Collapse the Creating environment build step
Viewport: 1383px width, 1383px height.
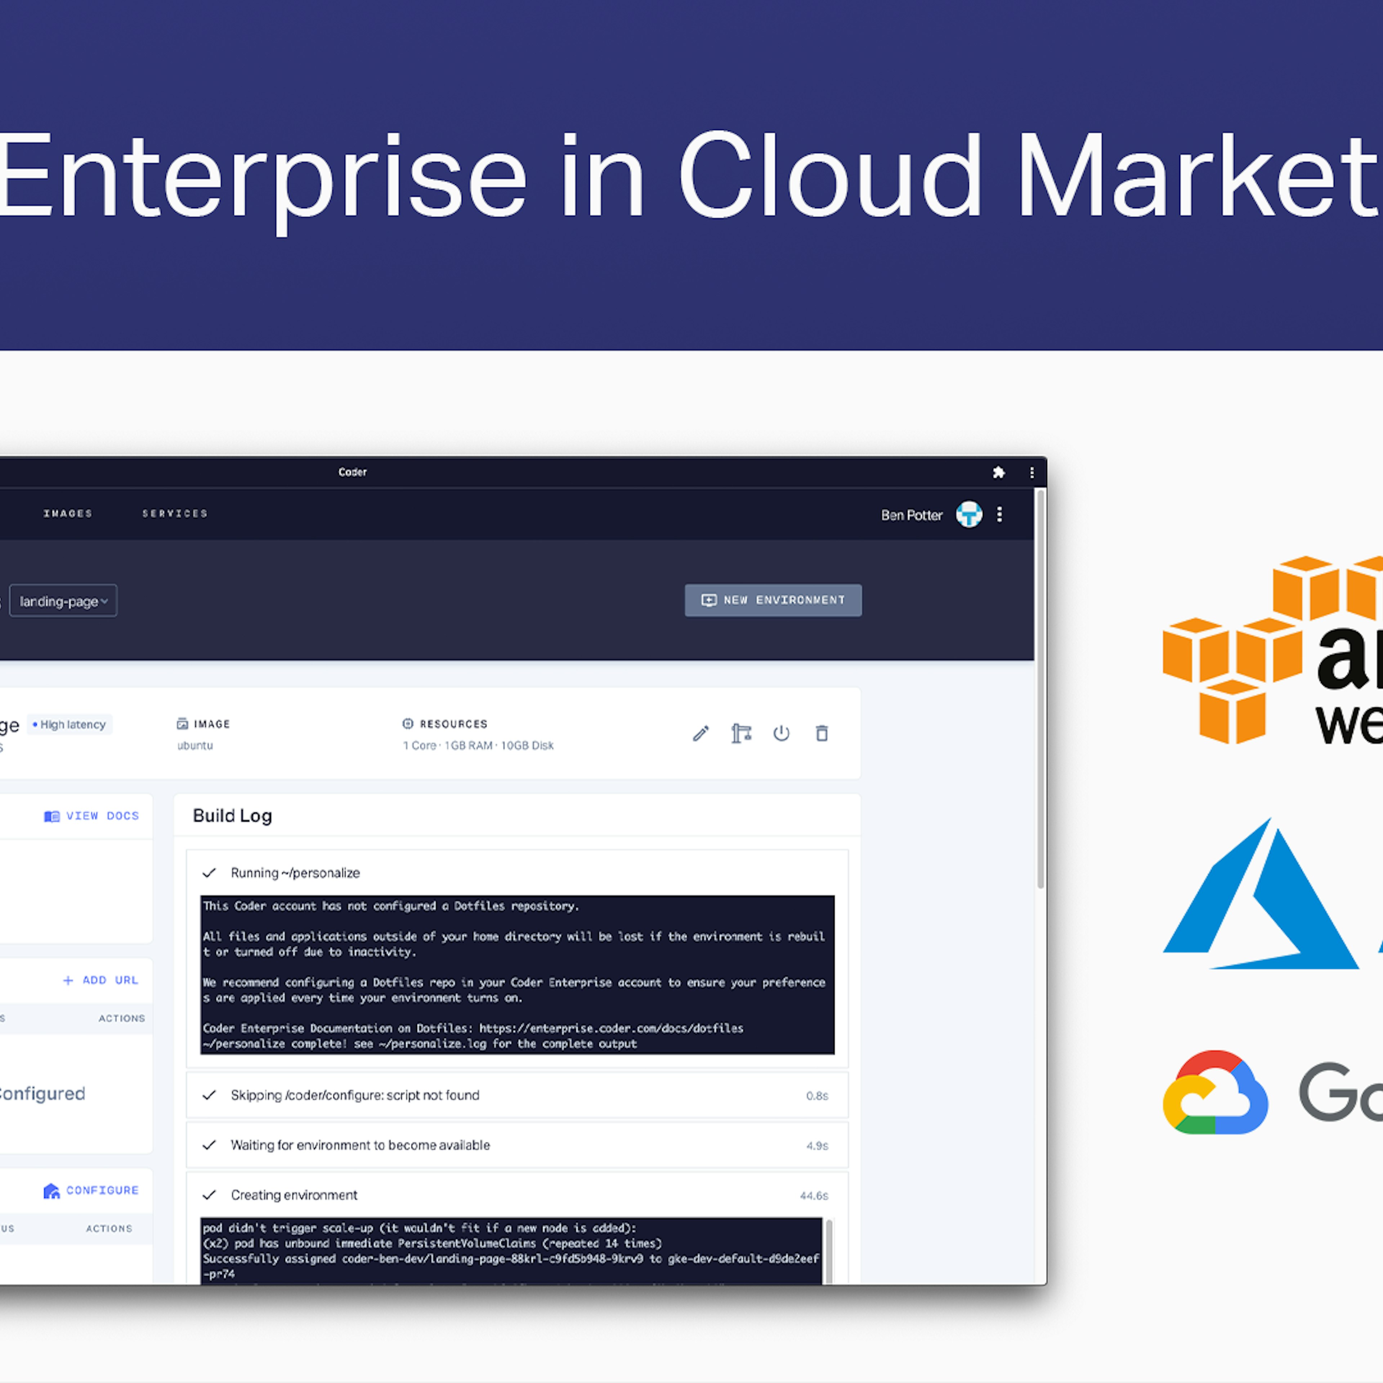pos(517,1195)
